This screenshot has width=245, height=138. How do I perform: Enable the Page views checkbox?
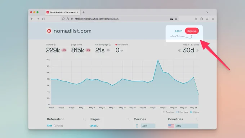178,112
